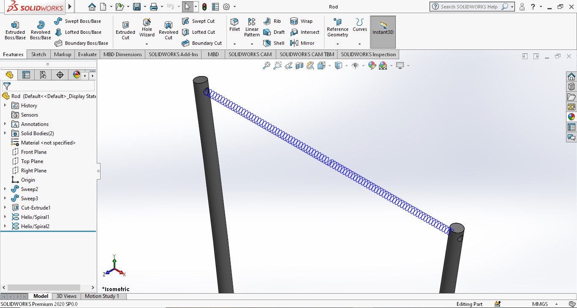Click the Apply Scene icon
Viewport: 577px width, 308px height.
[383, 65]
